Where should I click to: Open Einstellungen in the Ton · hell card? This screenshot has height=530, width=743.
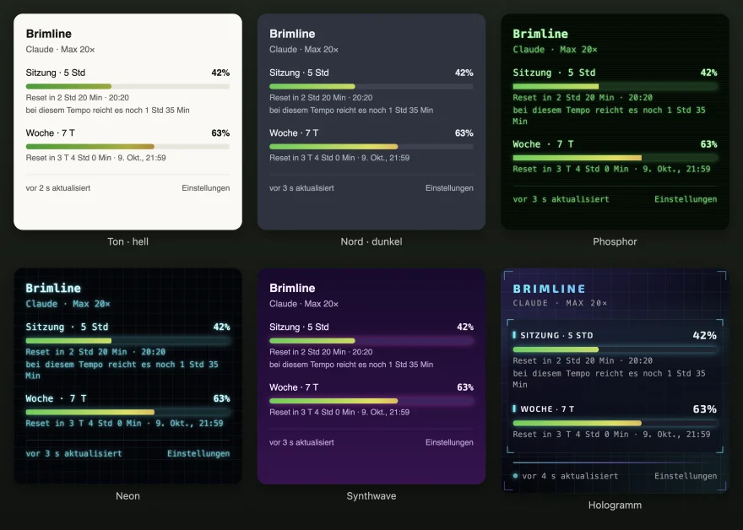pos(206,188)
